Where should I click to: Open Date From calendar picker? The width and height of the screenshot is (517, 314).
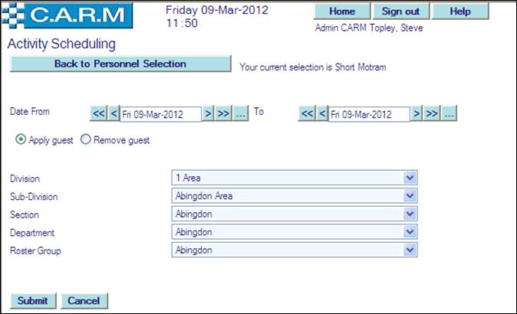pos(241,113)
